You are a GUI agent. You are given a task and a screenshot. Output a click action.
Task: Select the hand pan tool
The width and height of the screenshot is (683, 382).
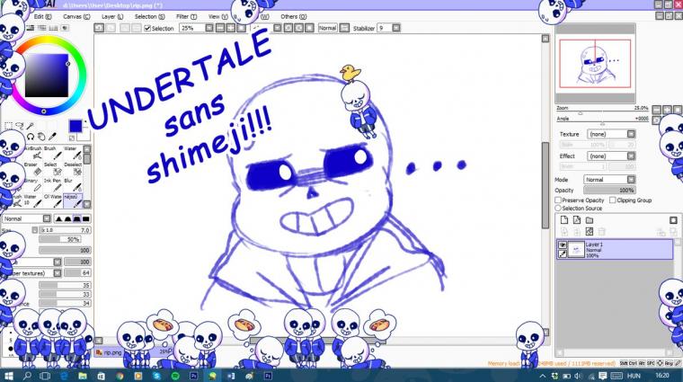point(41,137)
